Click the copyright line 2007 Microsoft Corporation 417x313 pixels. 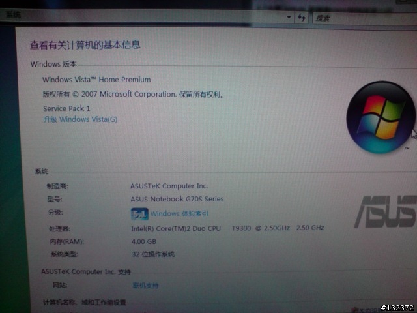pos(133,94)
